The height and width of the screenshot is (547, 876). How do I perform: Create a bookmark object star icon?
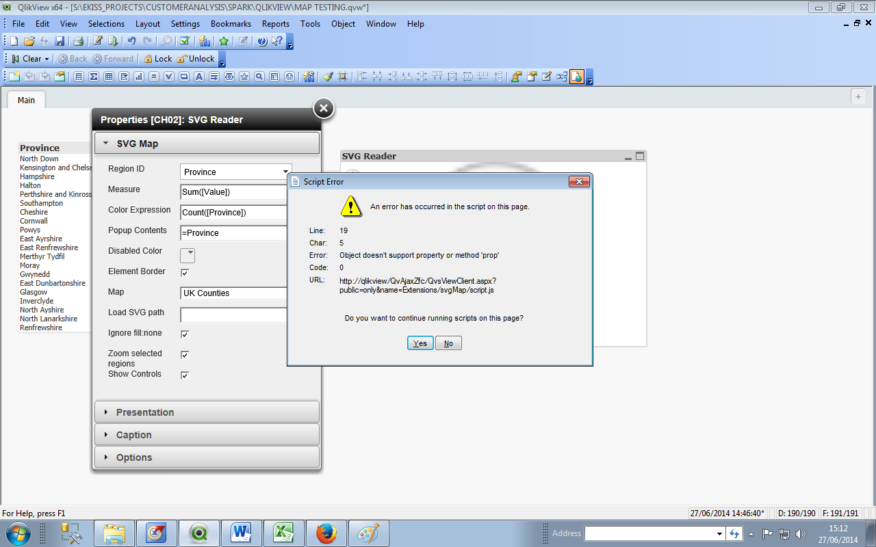pyautogui.click(x=244, y=77)
